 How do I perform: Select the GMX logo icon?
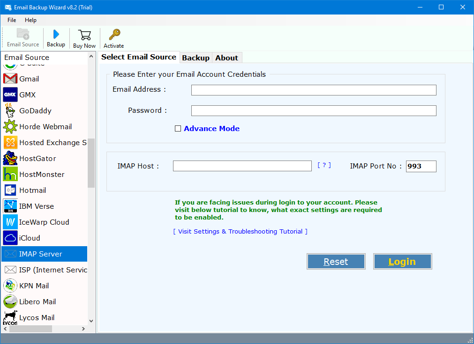click(10, 95)
